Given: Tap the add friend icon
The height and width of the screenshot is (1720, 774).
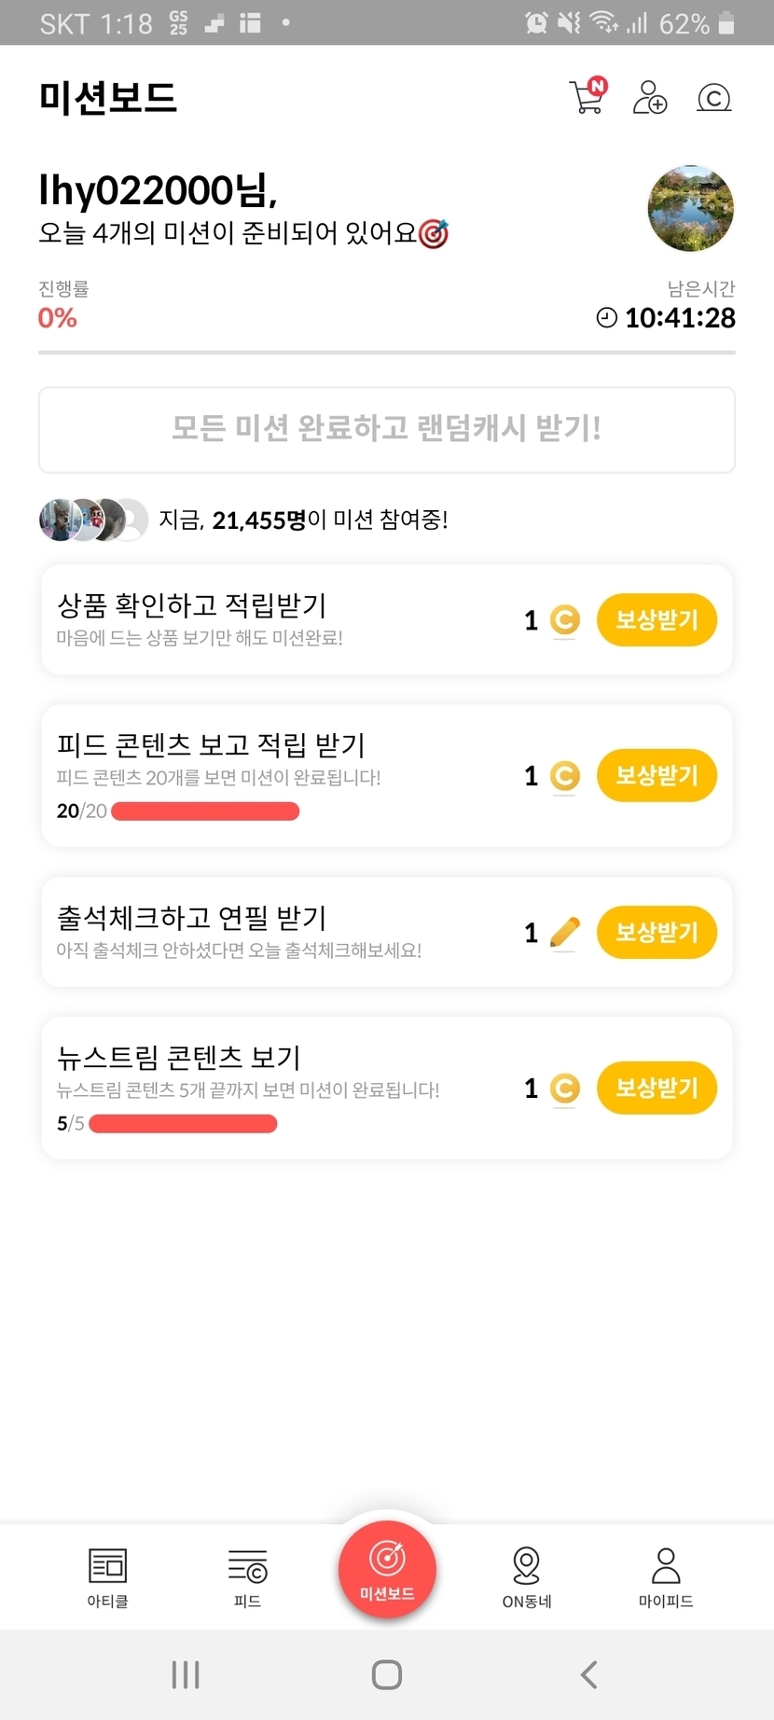Looking at the screenshot, I should 650,97.
